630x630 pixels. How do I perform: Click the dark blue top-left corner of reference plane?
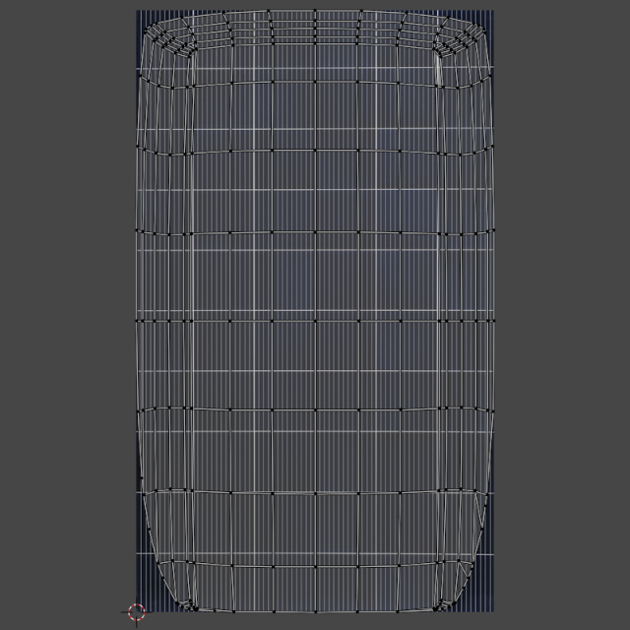[141, 18]
